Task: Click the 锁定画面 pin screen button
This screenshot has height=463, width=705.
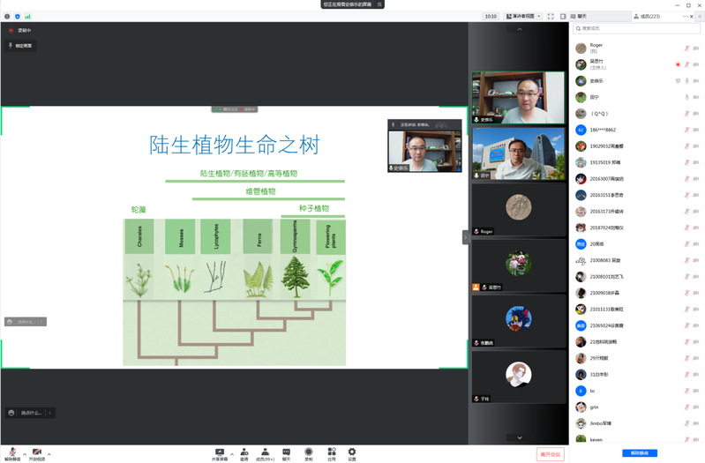Action: tap(21, 45)
